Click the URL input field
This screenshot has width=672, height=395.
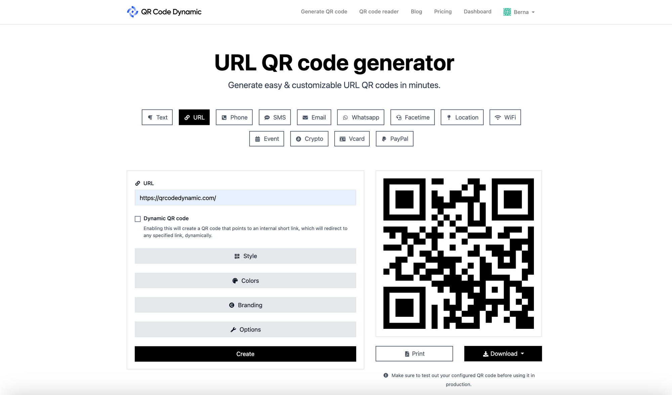point(246,197)
